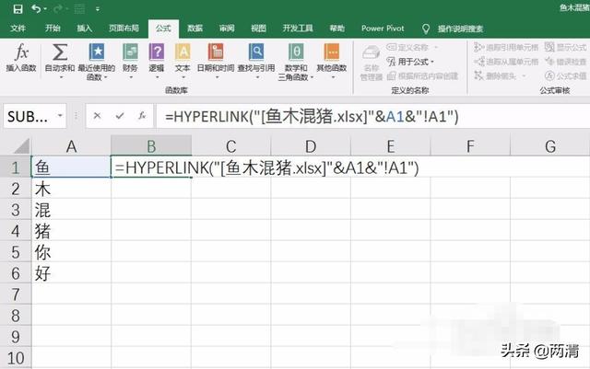
Task: Select column F header
Action: 470,146
